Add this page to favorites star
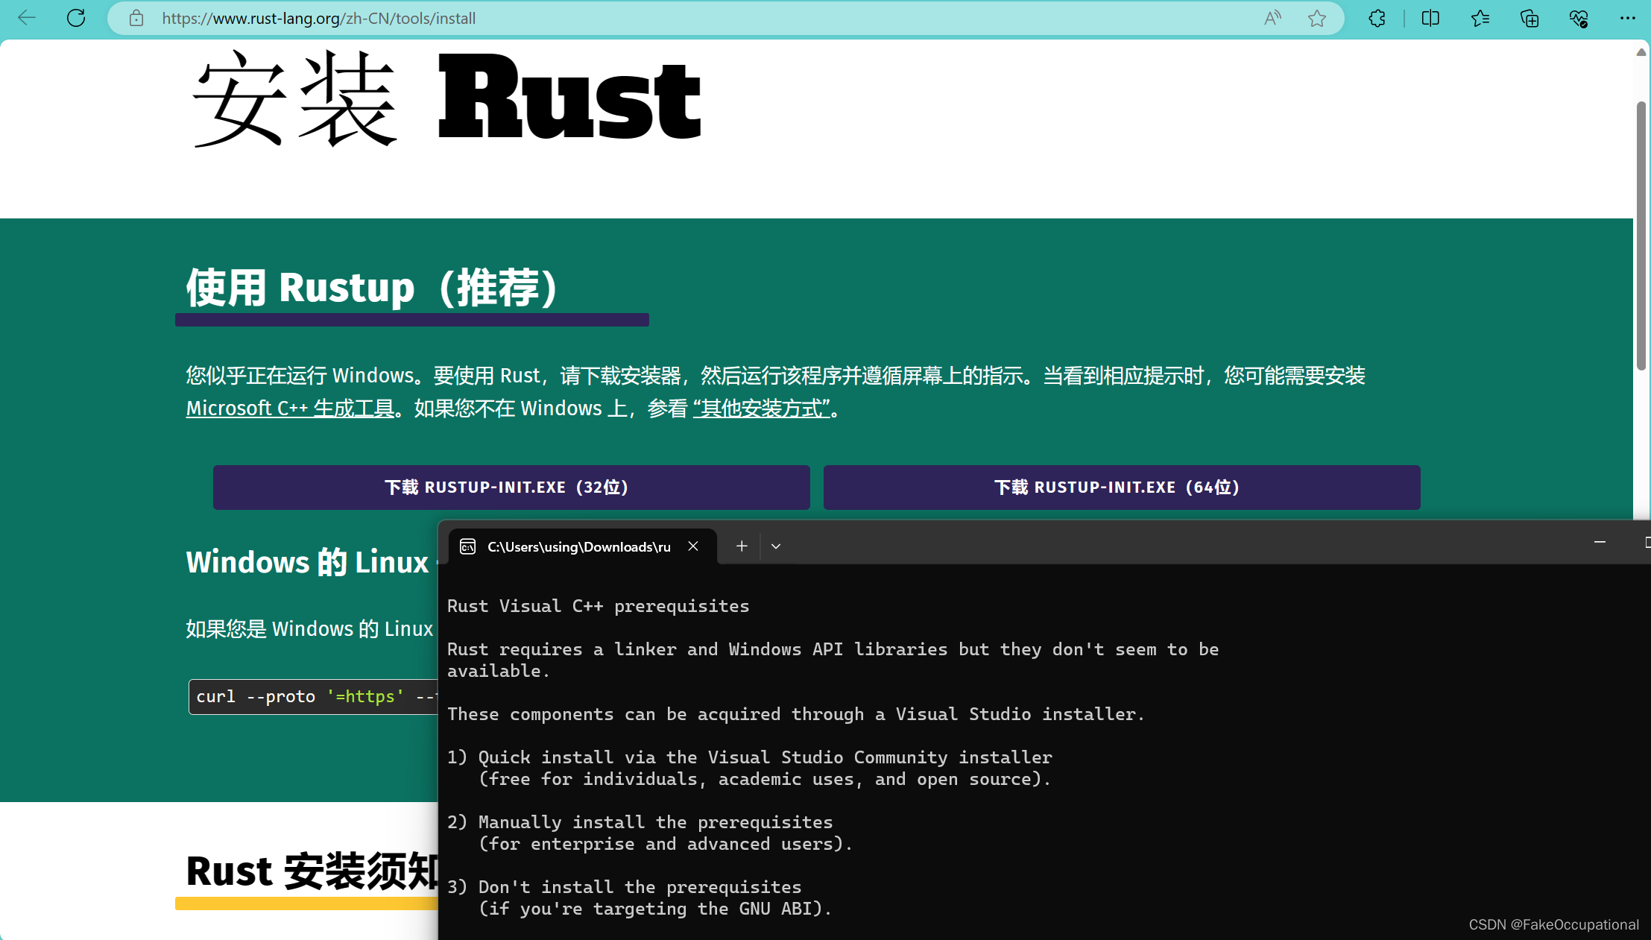 pos(1317,18)
